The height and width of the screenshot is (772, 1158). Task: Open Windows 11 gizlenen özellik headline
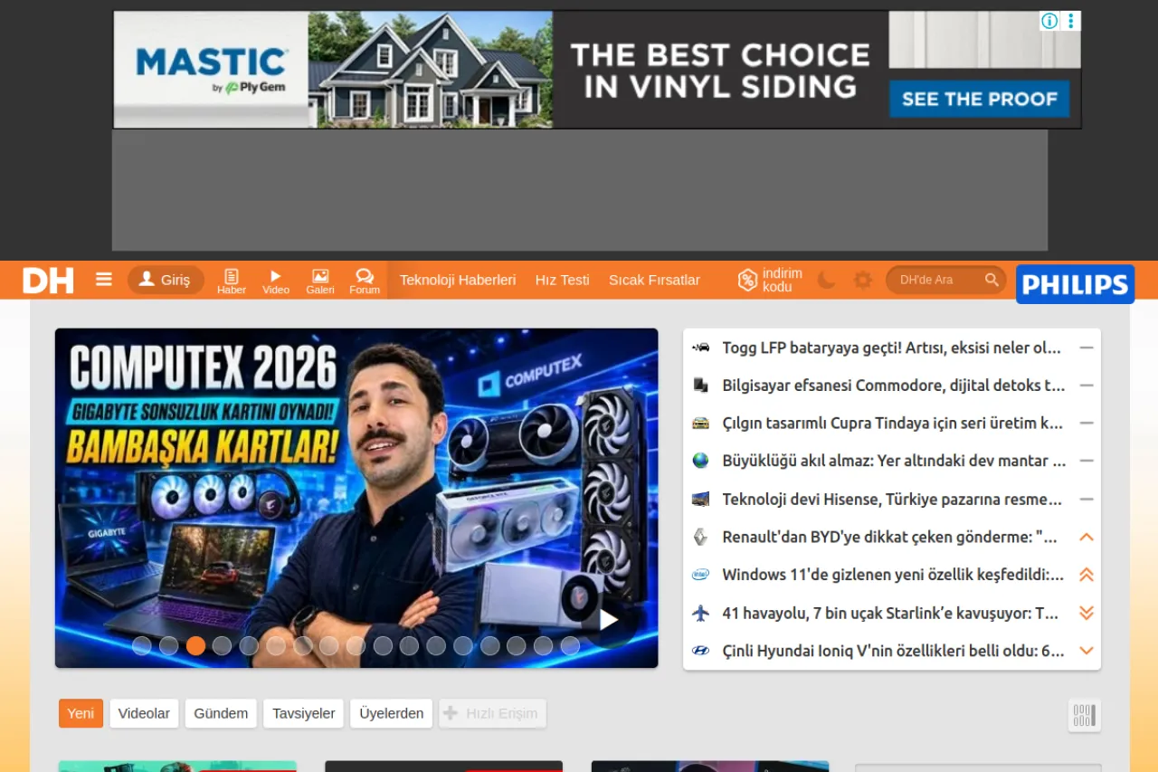(x=893, y=575)
